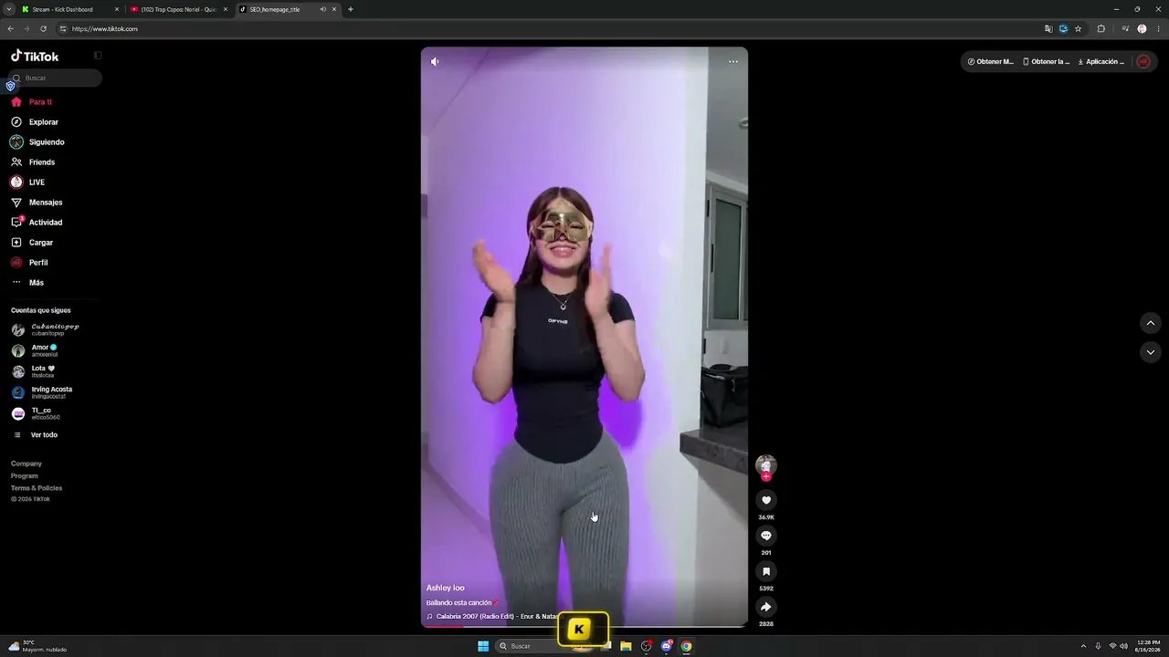Image resolution: width=1169 pixels, height=657 pixels.
Task: Show hidden system tray icons
Action: pos(1084,646)
